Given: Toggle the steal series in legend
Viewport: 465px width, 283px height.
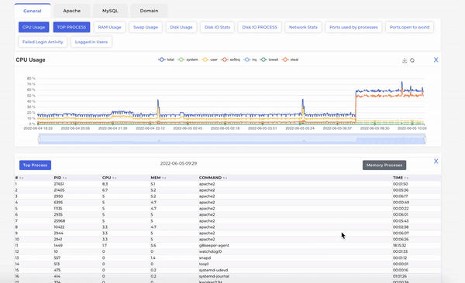Looking at the screenshot, I should click(x=291, y=60).
